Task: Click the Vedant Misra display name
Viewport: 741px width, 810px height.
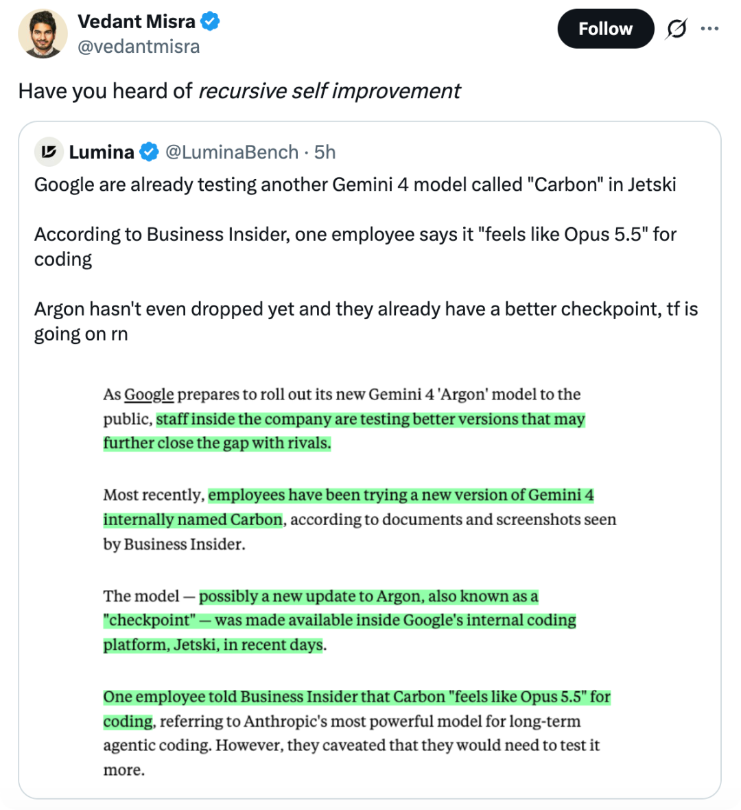Action: point(137,22)
